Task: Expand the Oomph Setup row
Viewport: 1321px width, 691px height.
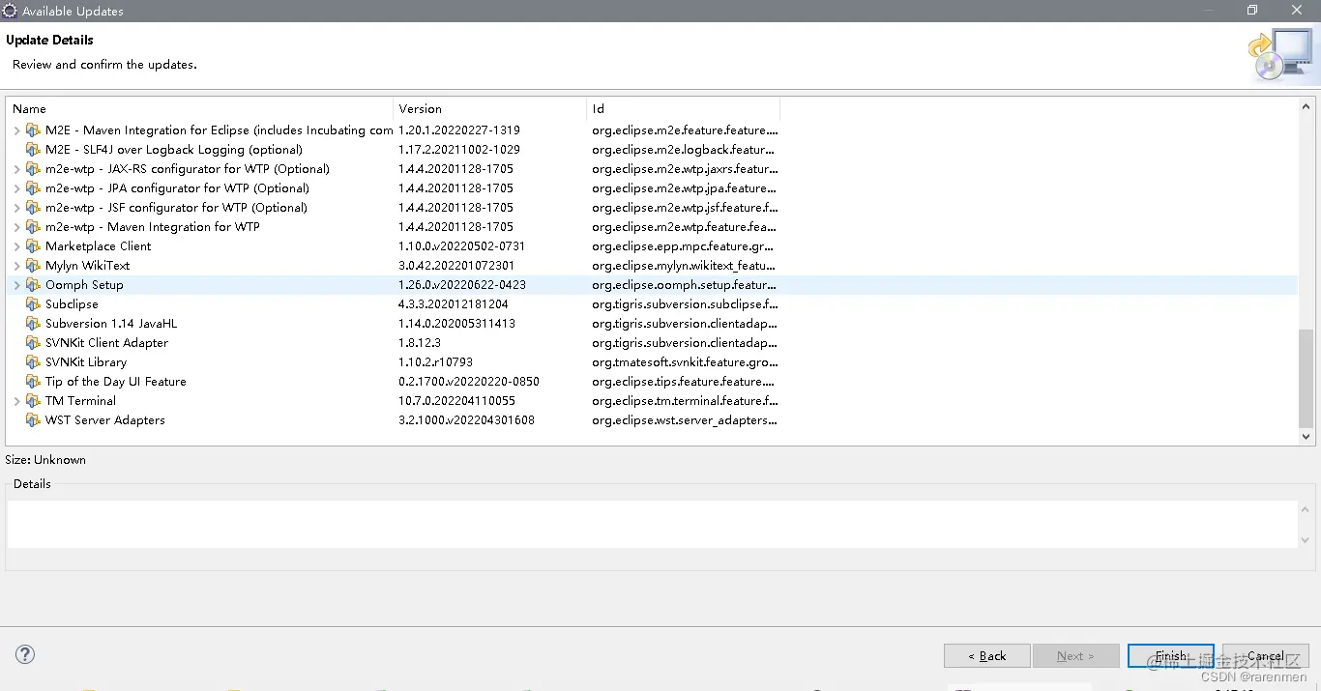Action: tap(16, 285)
